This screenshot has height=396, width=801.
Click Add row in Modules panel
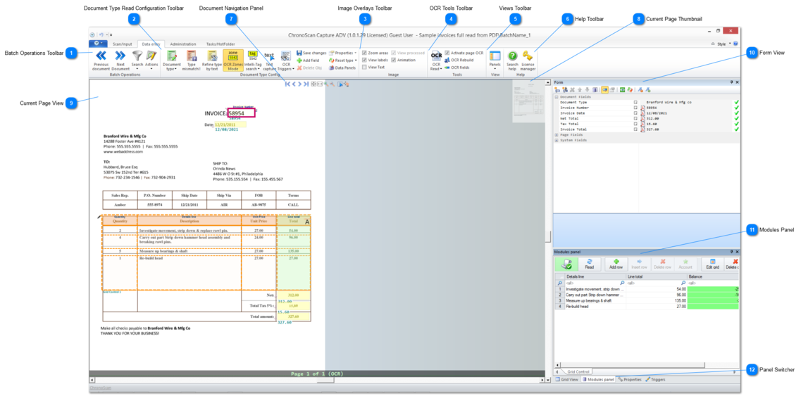pyautogui.click(x=616, y=264)
